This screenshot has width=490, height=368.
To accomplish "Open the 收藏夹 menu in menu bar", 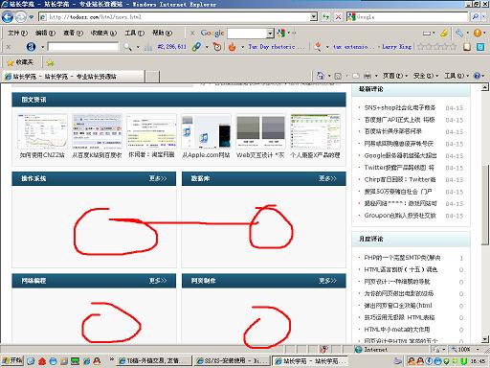I will pyautogui.click(x=103, y=33).
